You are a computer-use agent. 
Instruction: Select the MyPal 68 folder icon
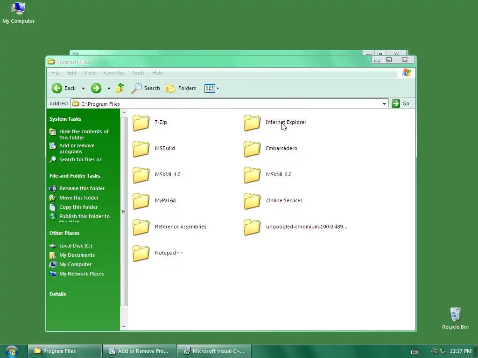141,201
